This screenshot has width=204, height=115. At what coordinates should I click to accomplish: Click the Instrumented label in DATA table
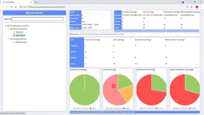pyautogui.click(x=76, y=25)
